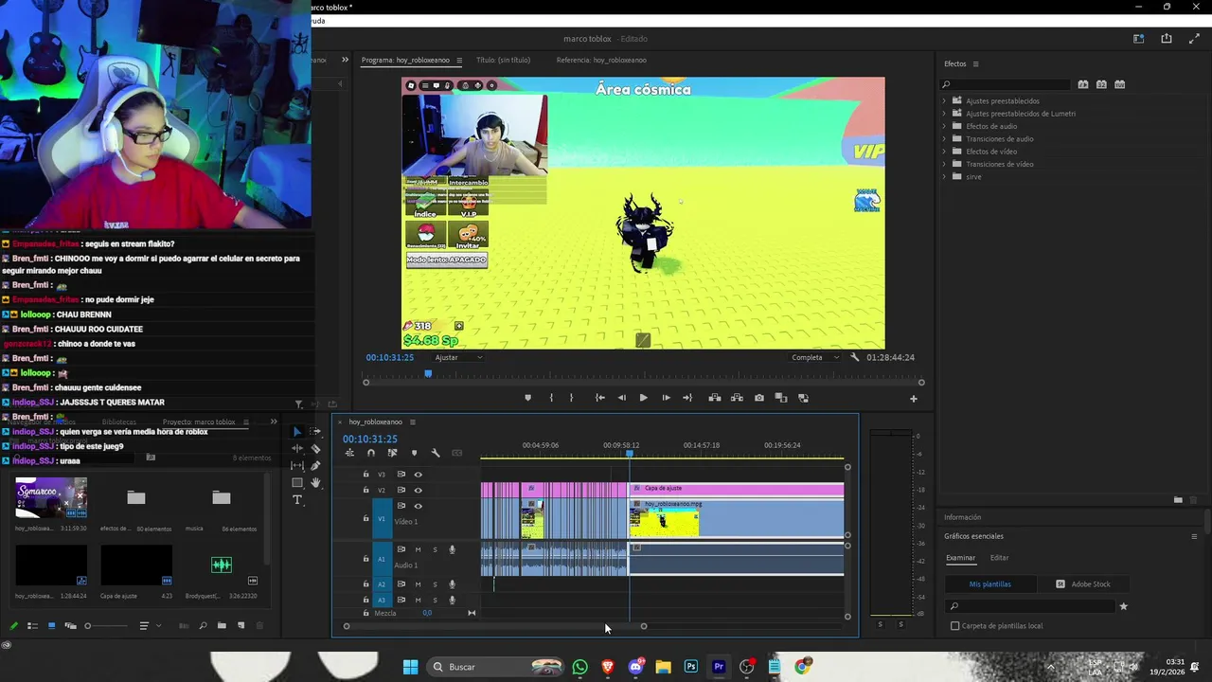Play the program monitor
Image resolution: width=1212 pixels, height=682 pixels.
(x=643, y=398)
